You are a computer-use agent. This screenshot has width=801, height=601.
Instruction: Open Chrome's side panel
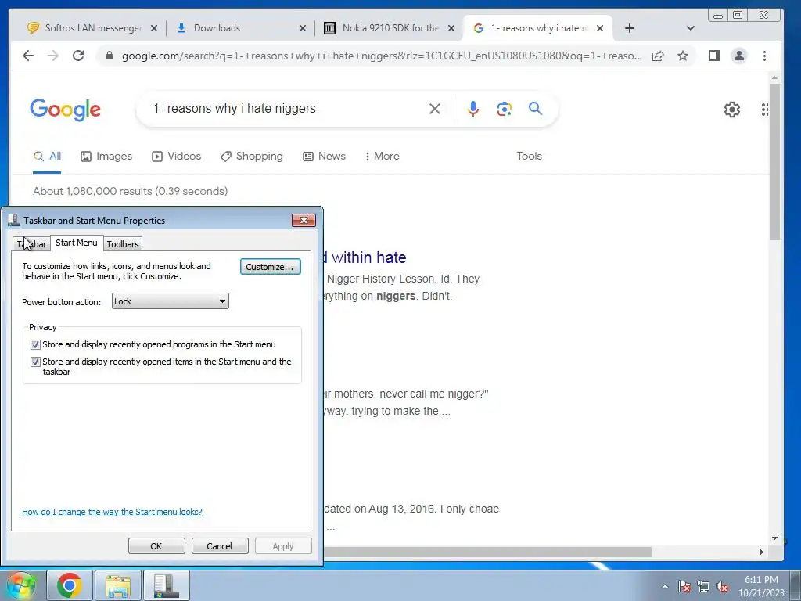(714, 56)
